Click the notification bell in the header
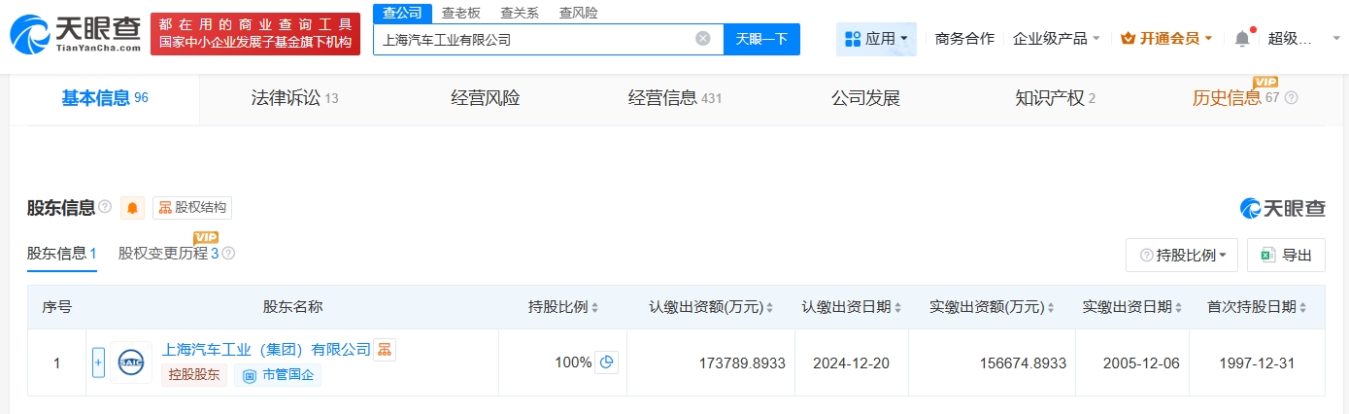The height and width of the screenshot is (414, 1349). point(1242,39)
